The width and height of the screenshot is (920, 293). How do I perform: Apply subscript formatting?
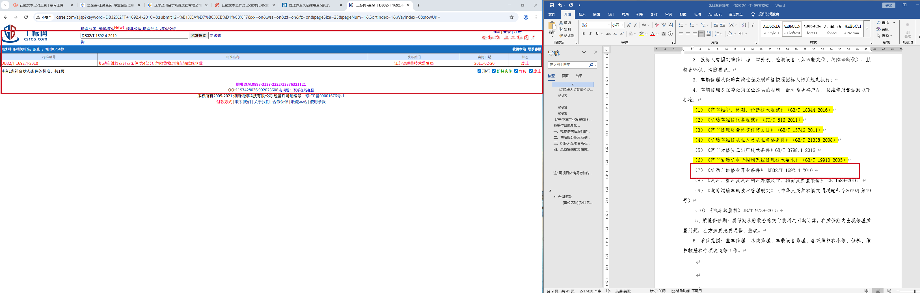(x=615, y=34)
